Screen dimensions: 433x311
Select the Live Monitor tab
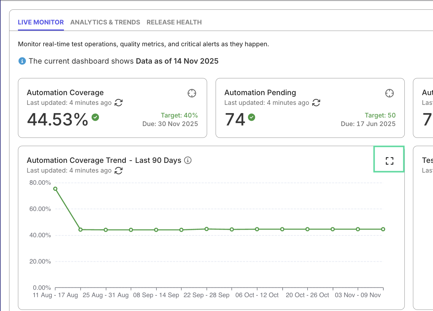[x=41, y=22]
